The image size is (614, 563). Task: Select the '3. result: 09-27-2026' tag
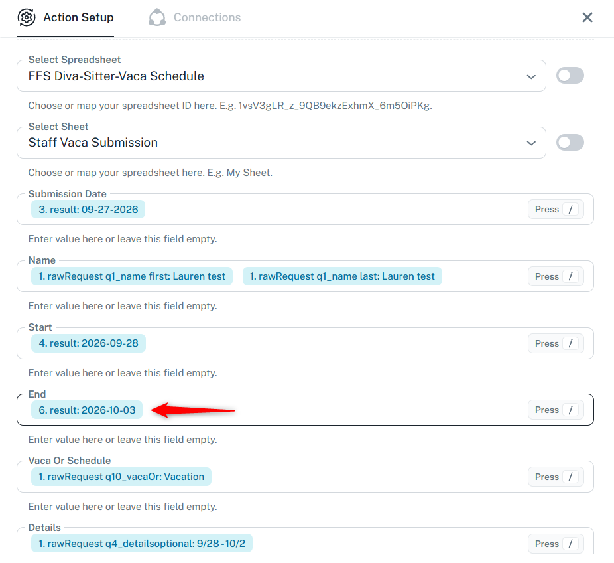point(88,209)
